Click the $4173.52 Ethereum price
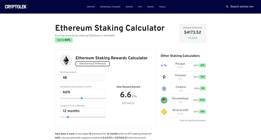 click(192, 32)
